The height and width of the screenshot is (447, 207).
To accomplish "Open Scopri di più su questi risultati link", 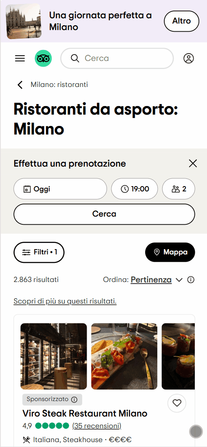I will click(65, 302).
